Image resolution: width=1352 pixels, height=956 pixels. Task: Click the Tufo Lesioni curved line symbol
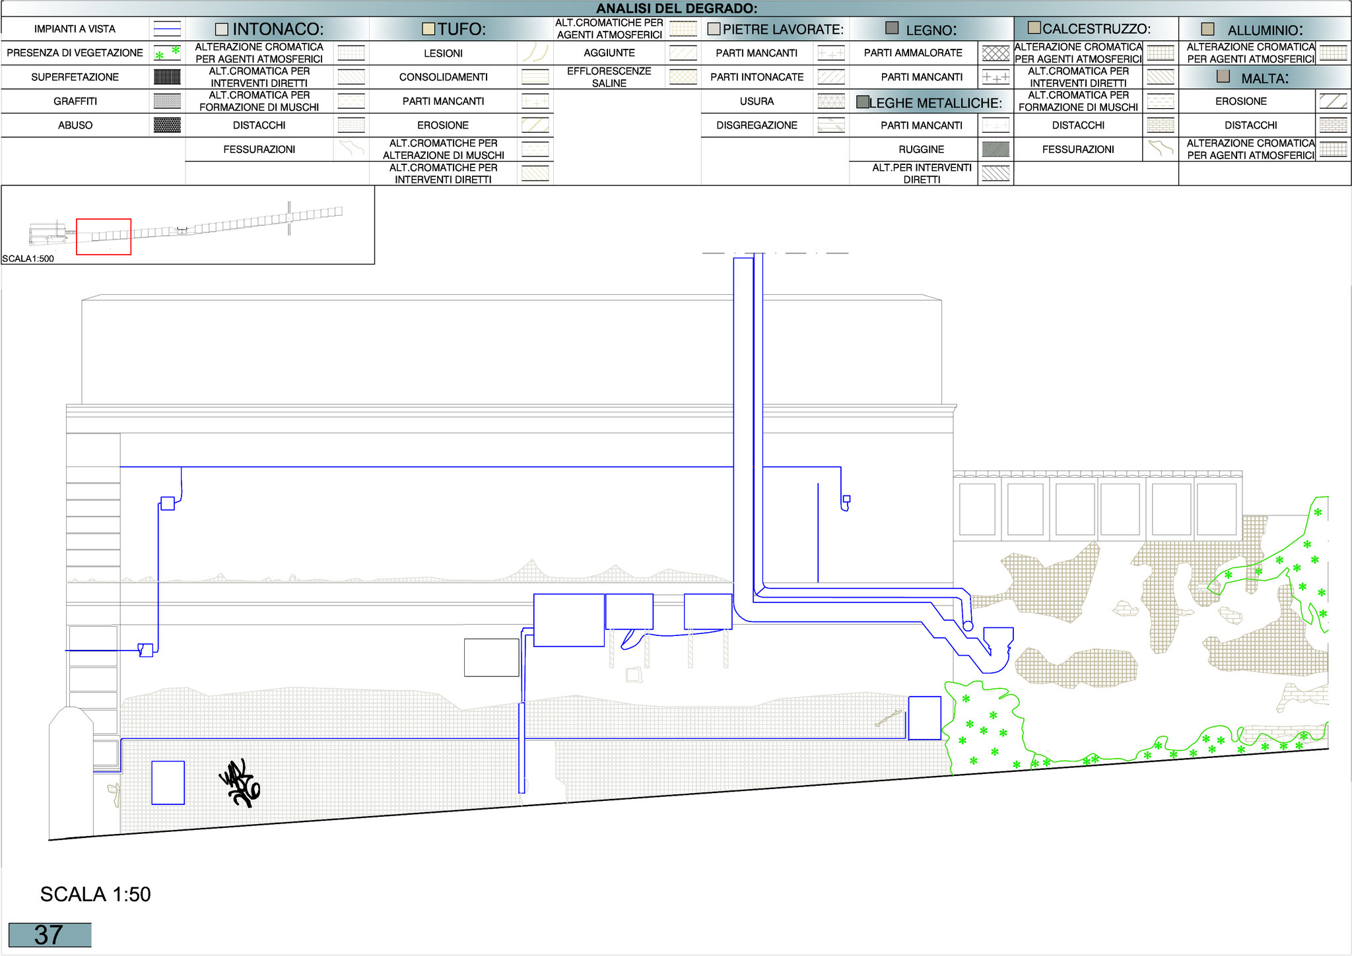point(535,53)
